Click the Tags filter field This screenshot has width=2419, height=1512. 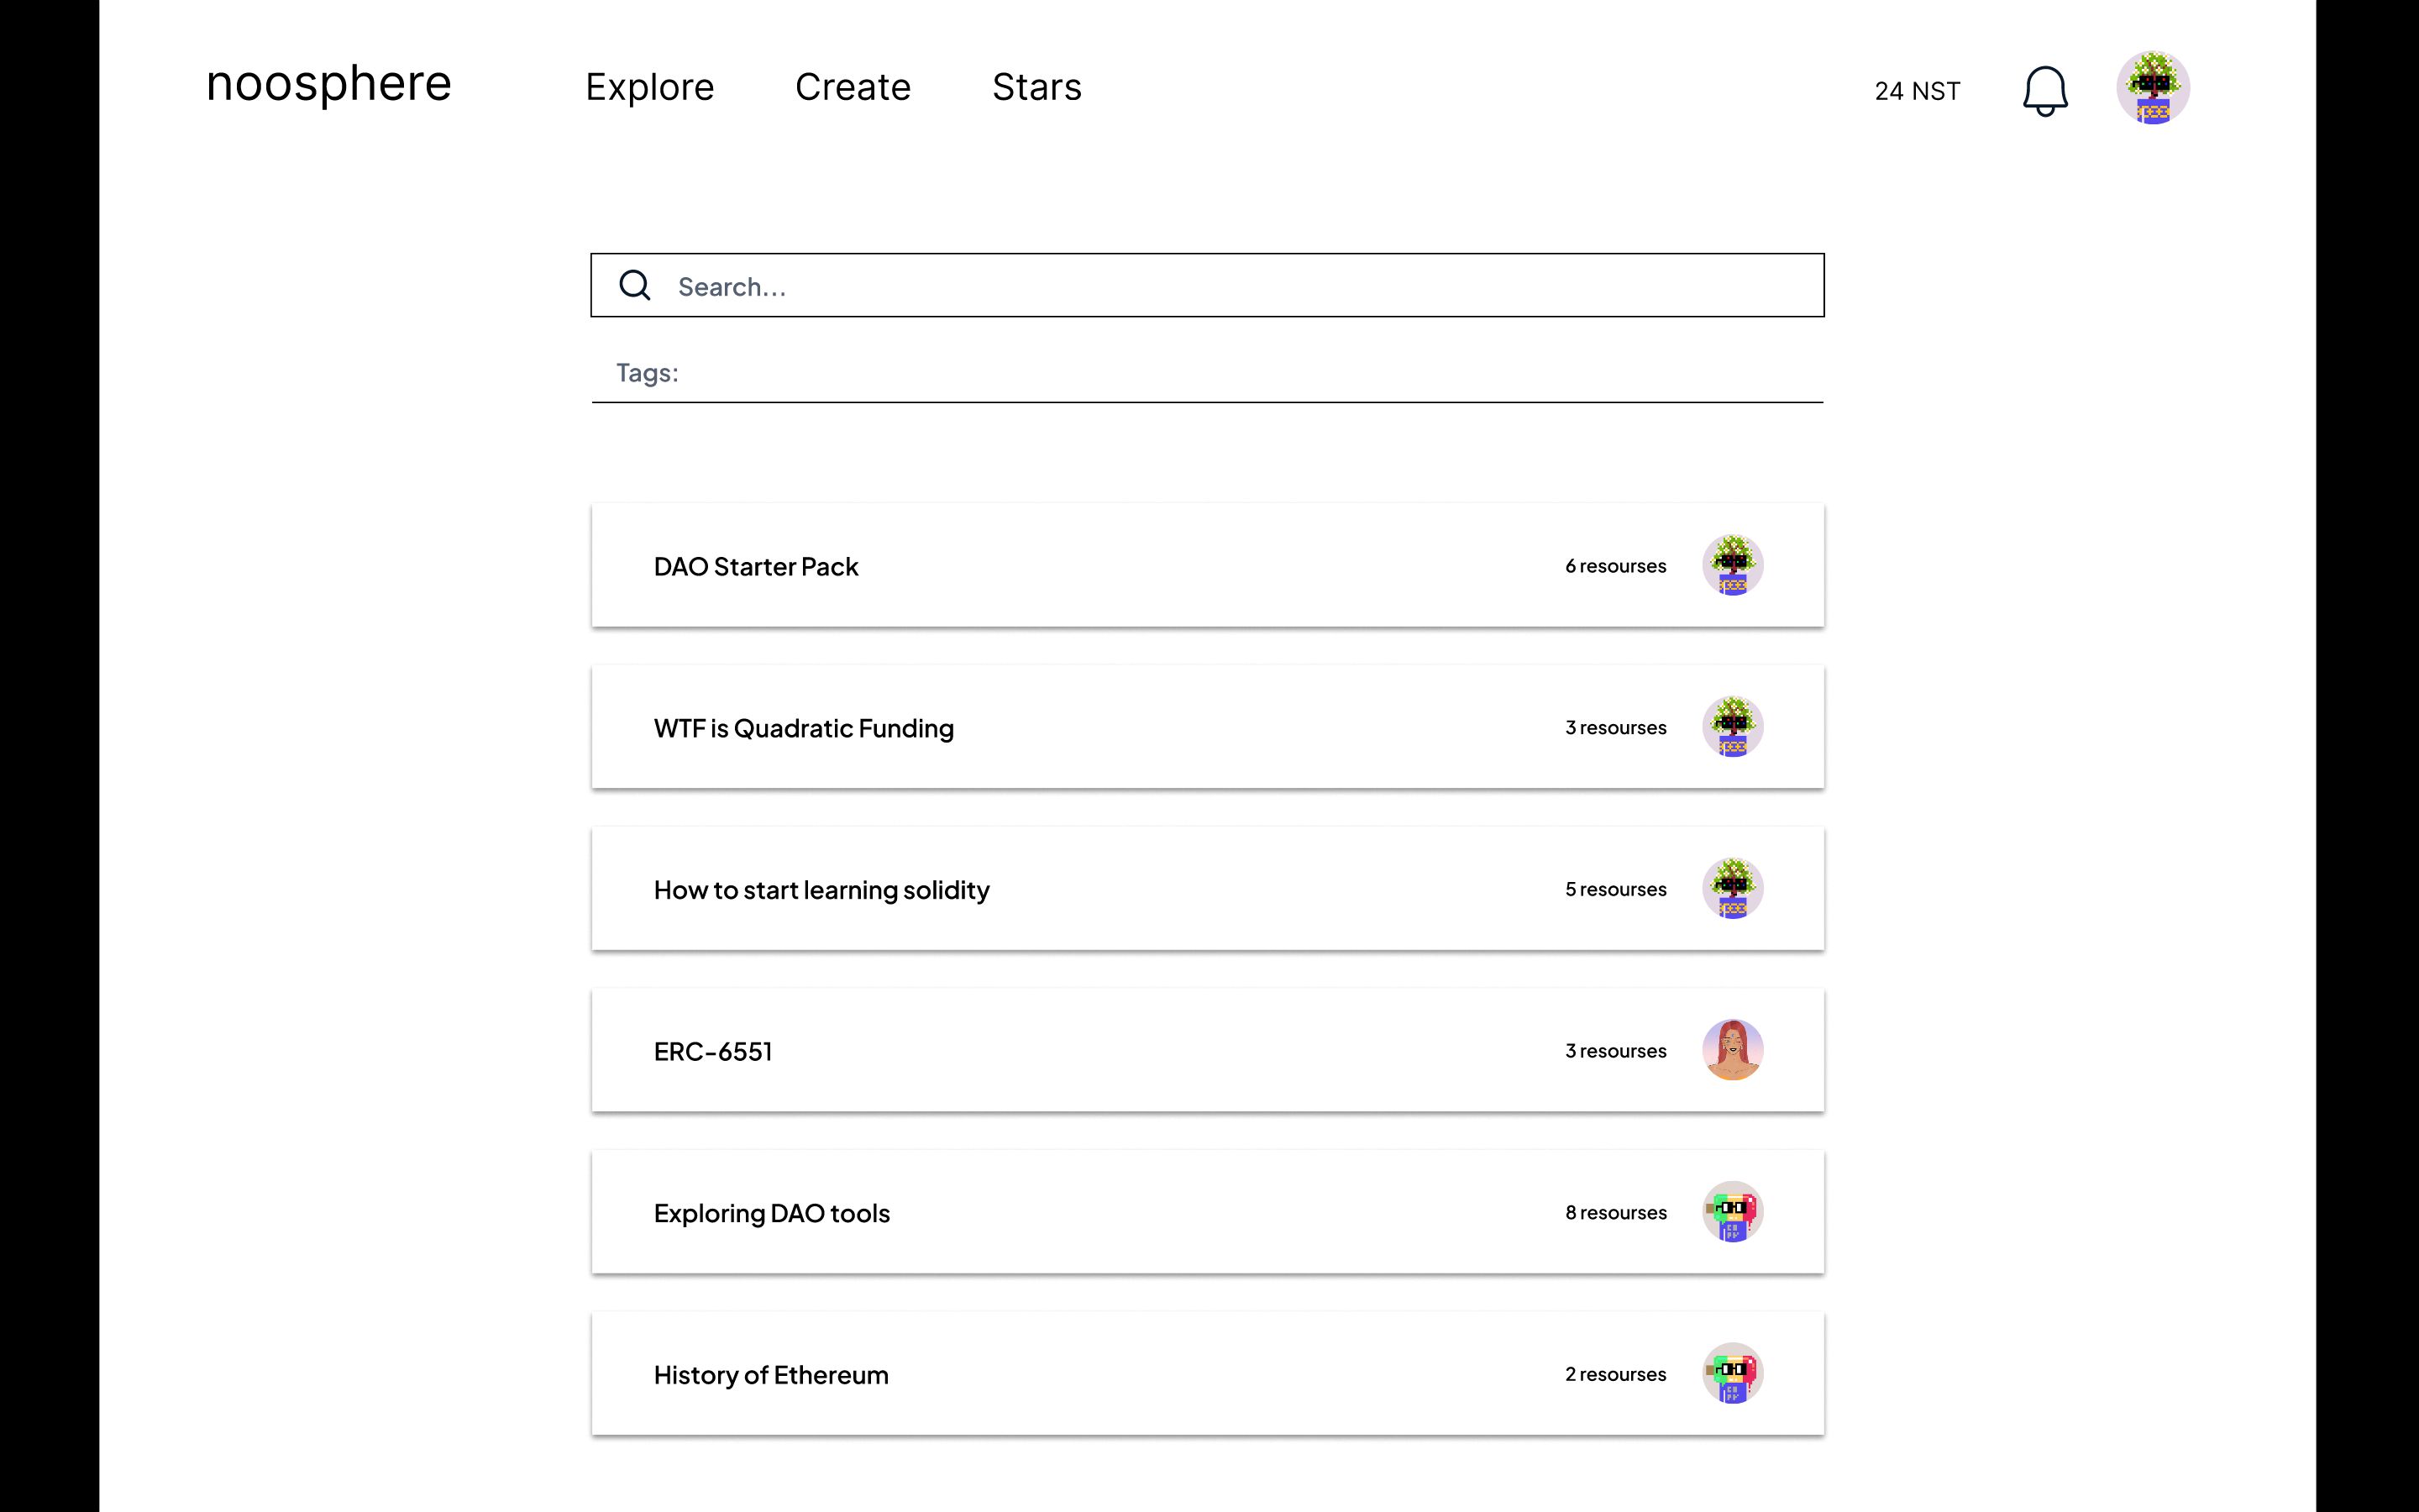[x=1208, y=373]
